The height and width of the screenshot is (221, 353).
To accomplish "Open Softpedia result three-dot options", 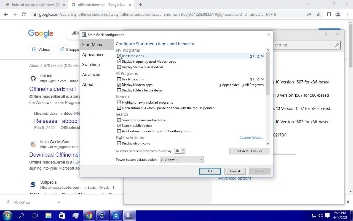I will 113,187.
